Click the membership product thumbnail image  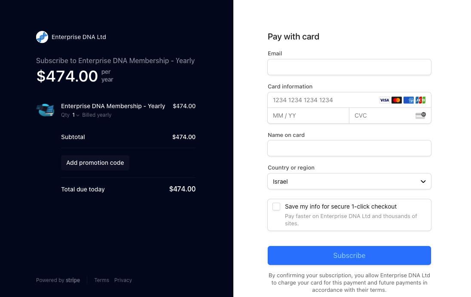click(x=46, y=110)
